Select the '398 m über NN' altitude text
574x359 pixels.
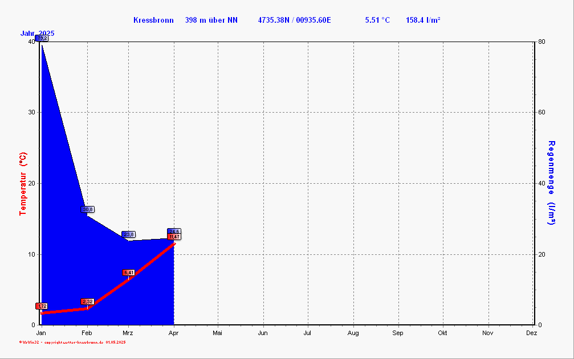(211, 20)
